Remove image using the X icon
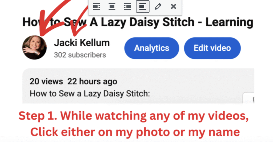This screenshot has width=273, height=142. tap(173, 7)
